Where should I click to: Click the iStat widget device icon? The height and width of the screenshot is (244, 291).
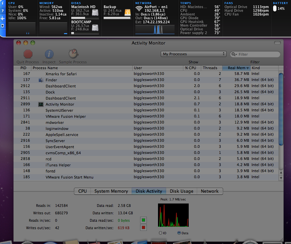3,26
